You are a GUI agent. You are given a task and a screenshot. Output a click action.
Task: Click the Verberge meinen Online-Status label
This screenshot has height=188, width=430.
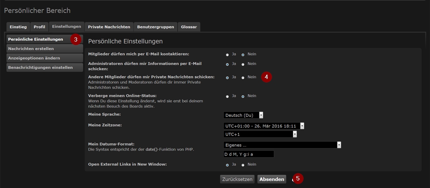coord(122,96)
